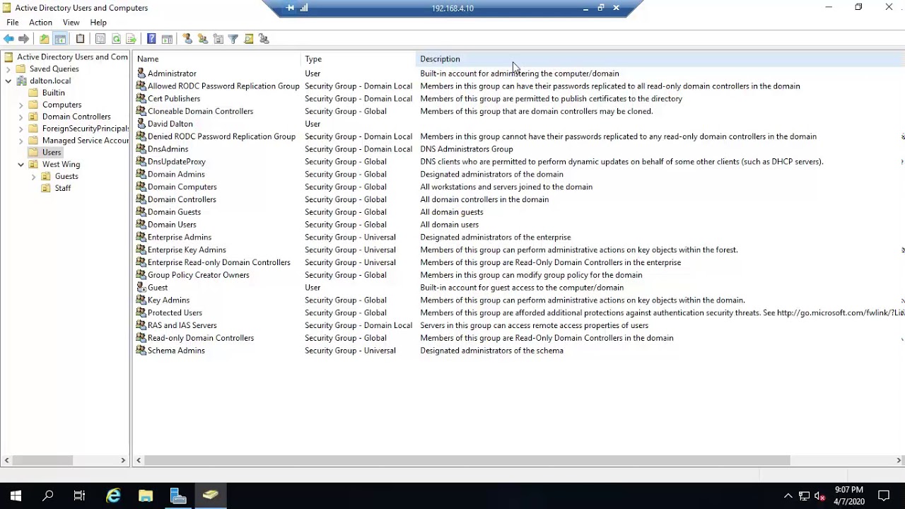Sort list by Type column header
Screen dimensions: 905x509
[359, 59]
